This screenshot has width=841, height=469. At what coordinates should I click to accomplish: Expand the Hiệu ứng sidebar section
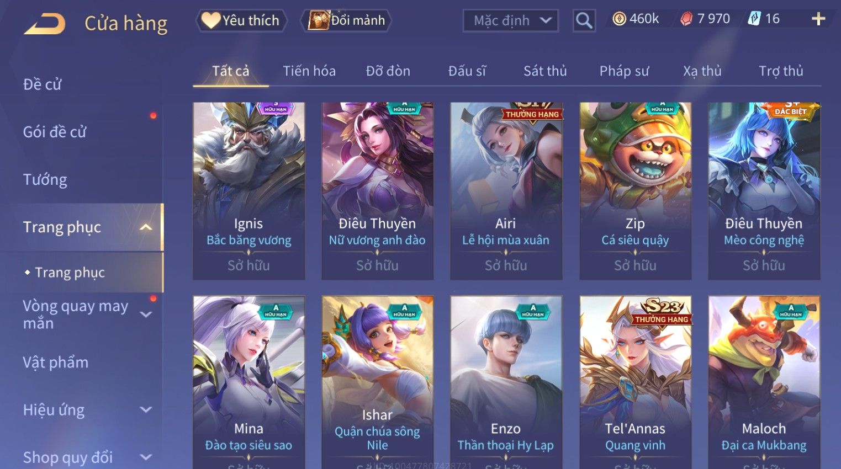[146, 410]
